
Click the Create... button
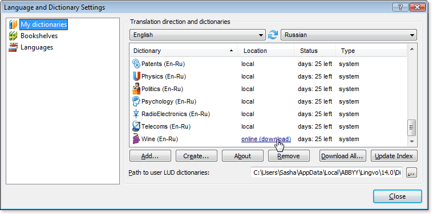(x=196, y=156)
